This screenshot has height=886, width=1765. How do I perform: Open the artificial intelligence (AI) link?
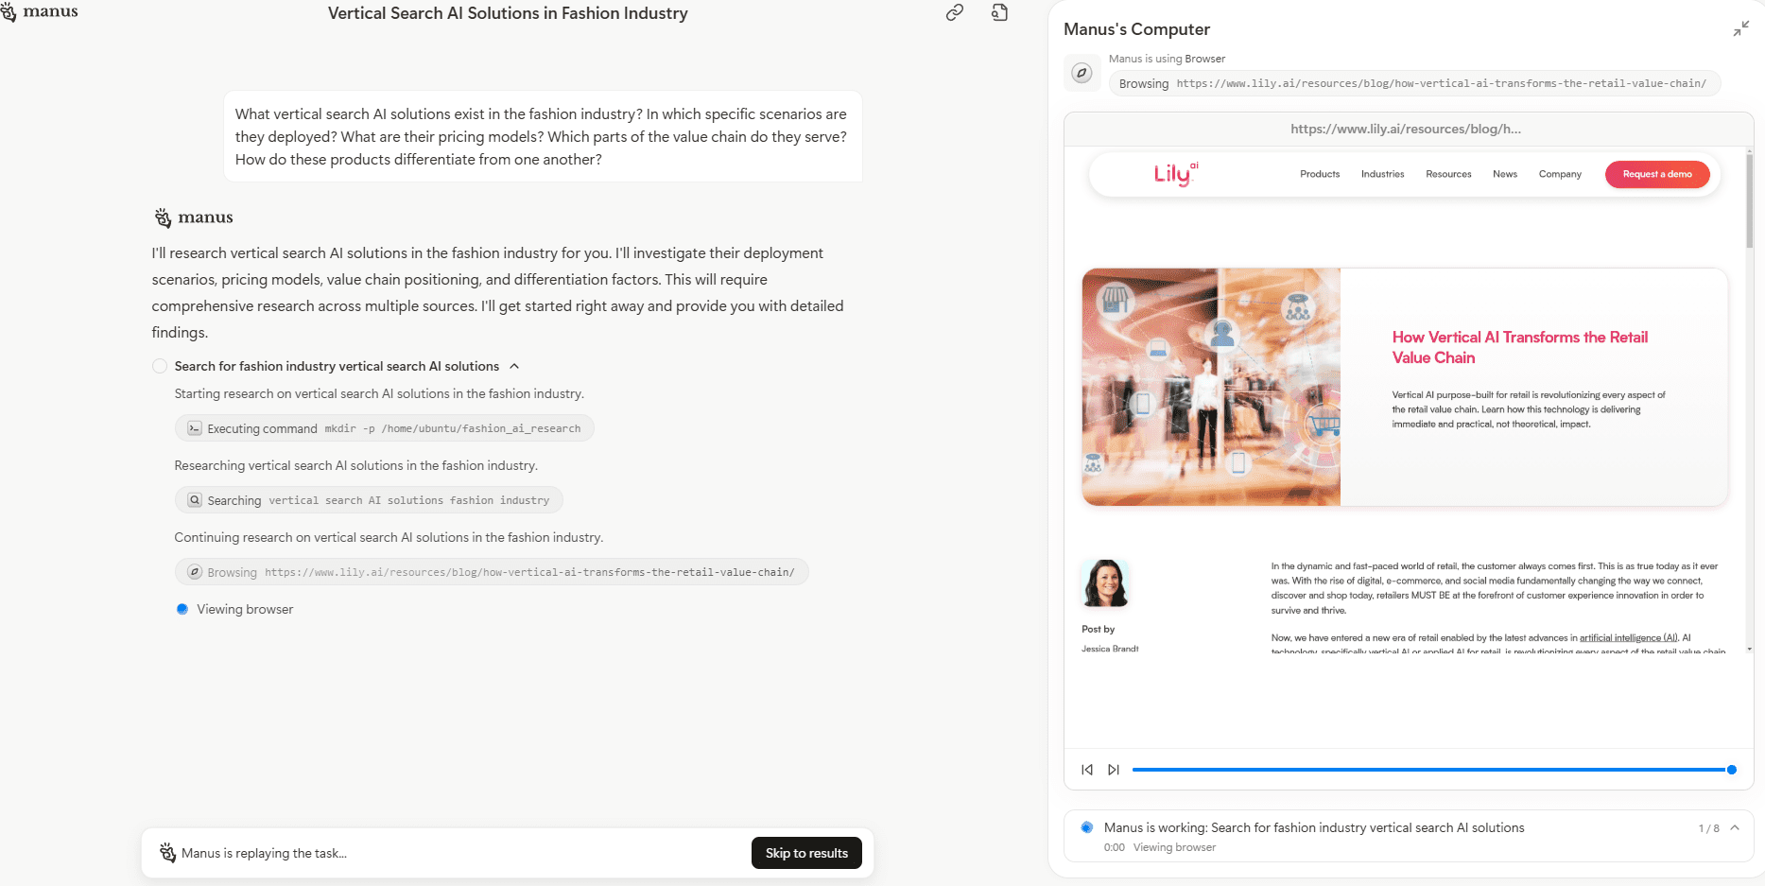(1629, 637)
